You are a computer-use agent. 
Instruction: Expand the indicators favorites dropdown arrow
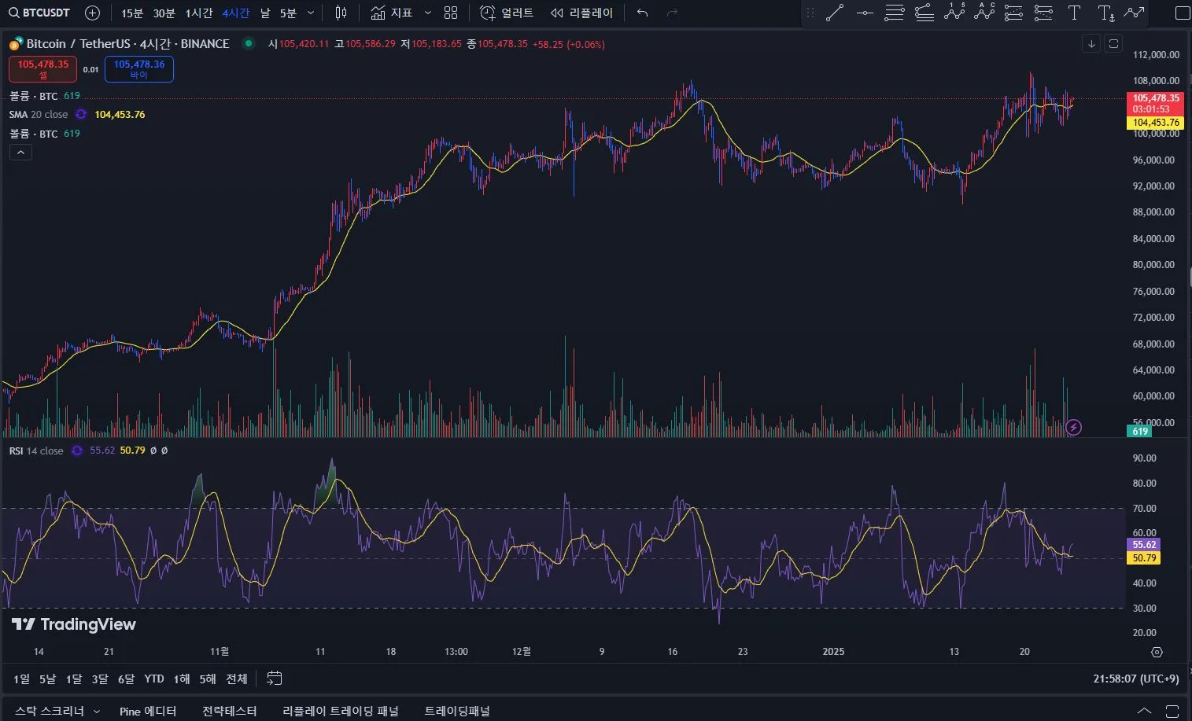click(428, 13)
